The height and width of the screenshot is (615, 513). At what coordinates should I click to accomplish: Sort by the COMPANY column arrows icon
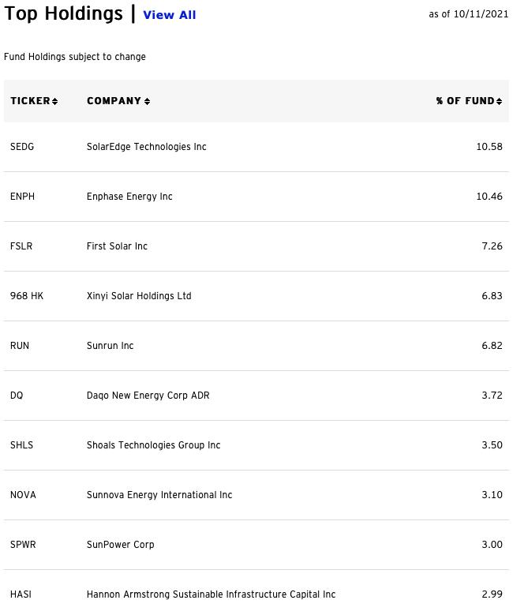pyautogui.click(x=147, y=101)
